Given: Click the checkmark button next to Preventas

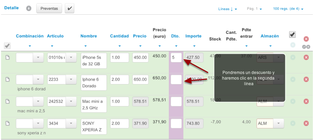Looking at the screenshot, I should point(69,8).
